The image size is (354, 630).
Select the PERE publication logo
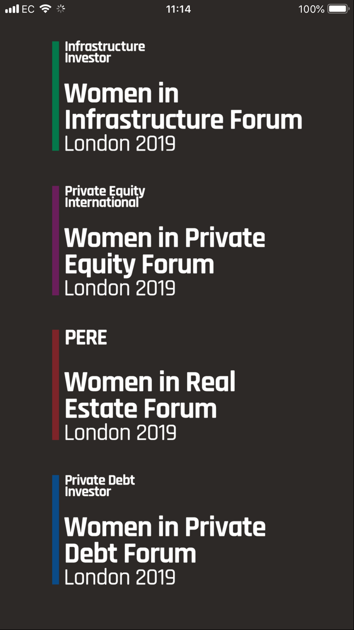86,337
